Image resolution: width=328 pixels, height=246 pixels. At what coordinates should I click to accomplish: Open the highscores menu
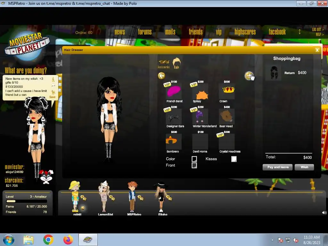pos(245,32)
